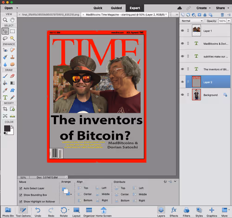Open the Graphics panel

point(212,212)
